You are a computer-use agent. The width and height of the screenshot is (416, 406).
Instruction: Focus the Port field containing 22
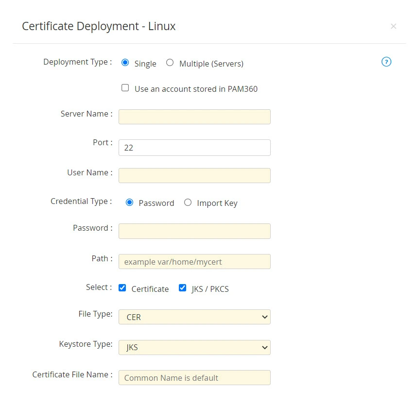click(x=194, y=147)
